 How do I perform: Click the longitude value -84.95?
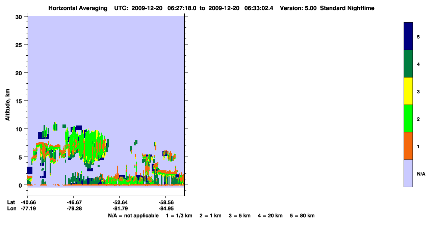165,208
